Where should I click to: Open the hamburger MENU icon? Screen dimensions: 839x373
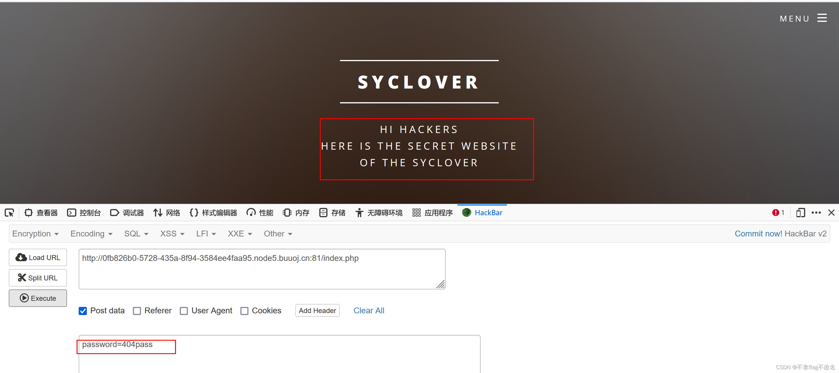click(822, 18)
